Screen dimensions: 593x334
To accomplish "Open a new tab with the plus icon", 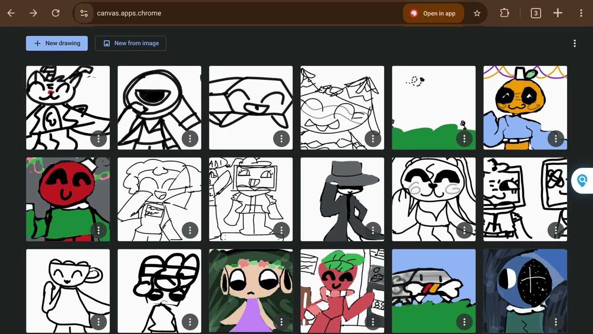I will [x=558, y=13].
